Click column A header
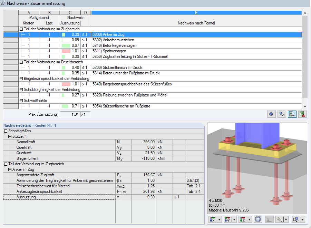The image size is (311, 228). point(29,13)
